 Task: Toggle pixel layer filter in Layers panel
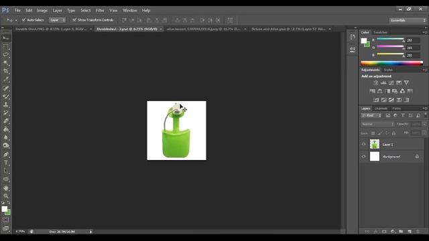coord(388,116)
